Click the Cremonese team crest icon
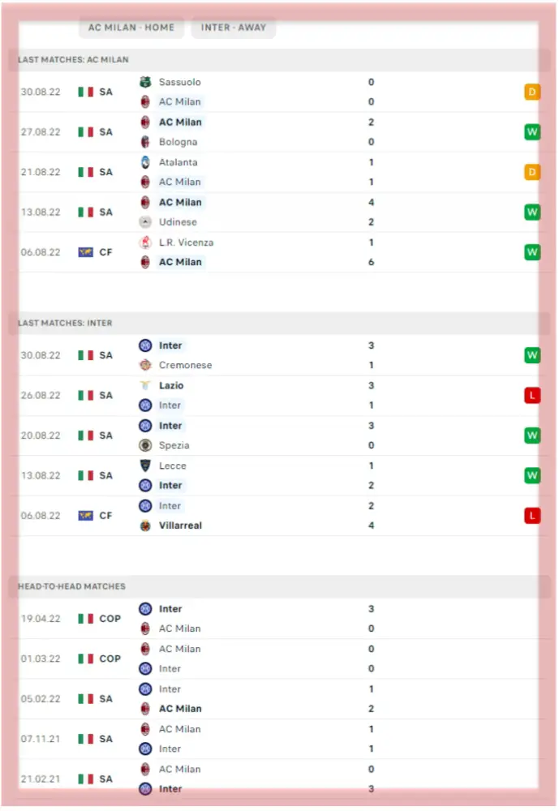This screenshot has height=811, width=559. click(x=145, y=366)
